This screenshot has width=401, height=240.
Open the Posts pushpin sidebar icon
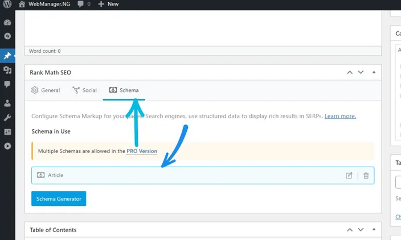pos(7,55)
